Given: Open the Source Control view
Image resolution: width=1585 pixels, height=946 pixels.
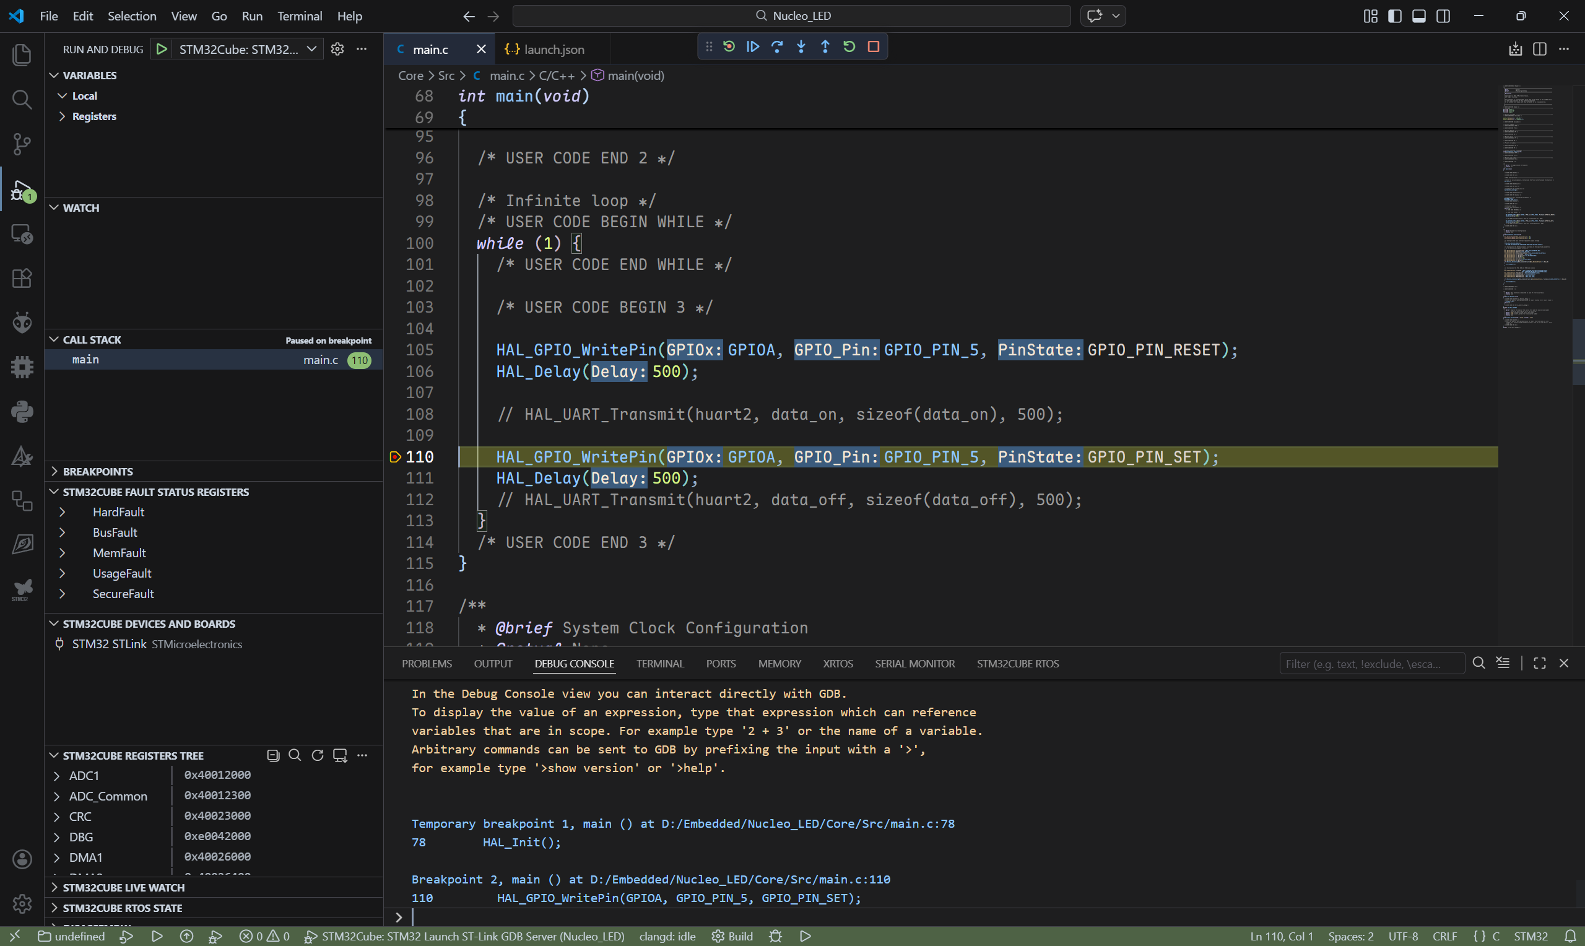Looking at the screenshot, I should click(x=22, y=144).
